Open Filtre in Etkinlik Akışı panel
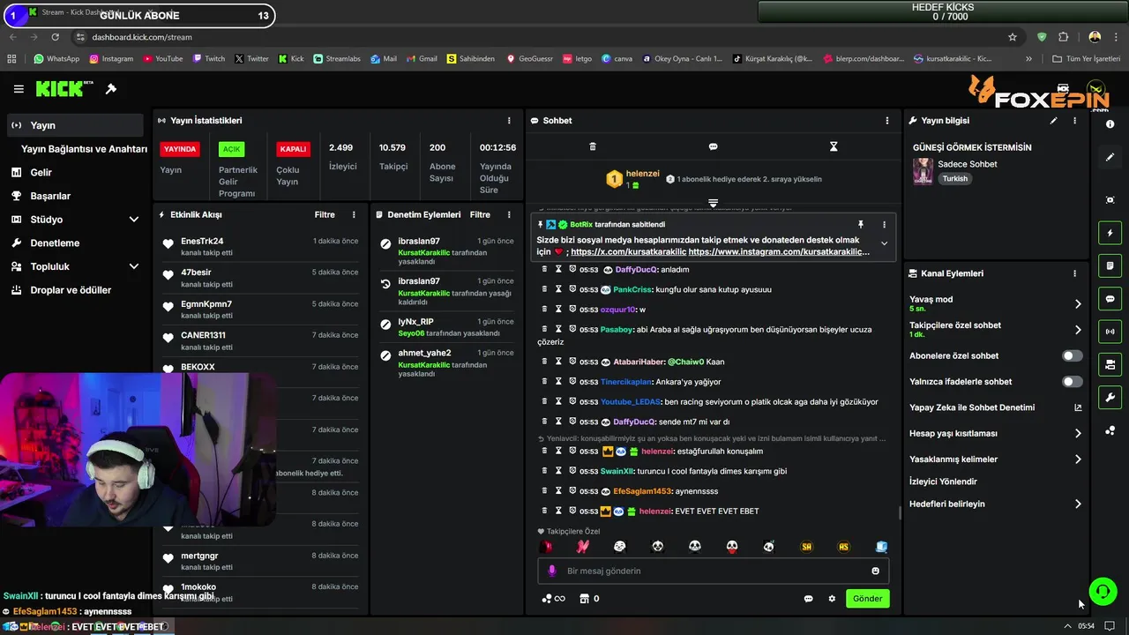Image resolution: width=1129 pixels, height=635 pixels. coord(325,214)
